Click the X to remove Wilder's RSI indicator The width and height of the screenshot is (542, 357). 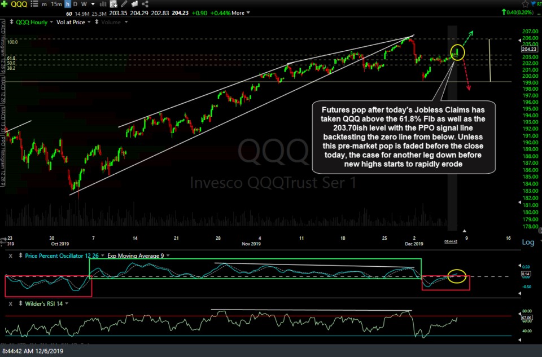coord(10,303)
